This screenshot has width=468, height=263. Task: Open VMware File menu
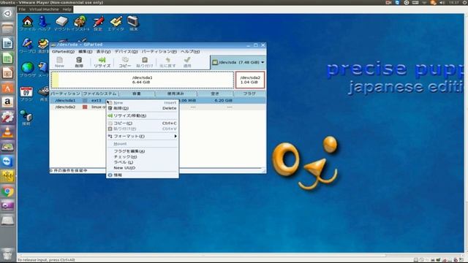coord(22,9)
